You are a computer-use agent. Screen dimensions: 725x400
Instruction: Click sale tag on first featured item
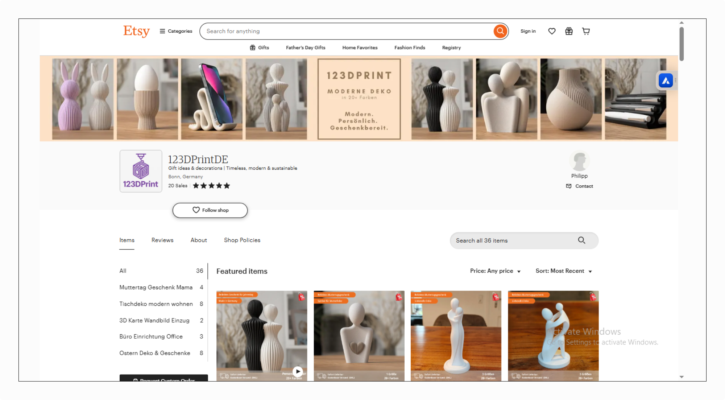[x=302, y=297]
